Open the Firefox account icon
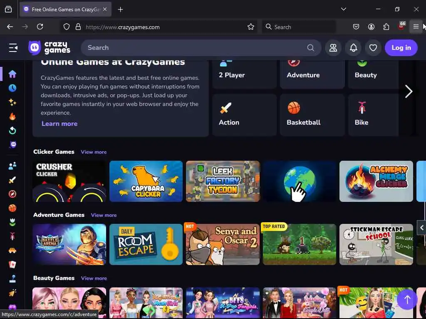426x319 pixels. click(x=371, y=27)
